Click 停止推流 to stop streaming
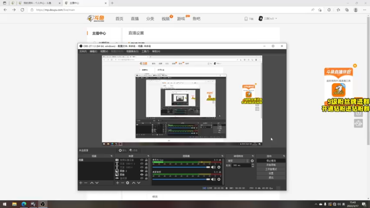This screenshot has height=208, width=370. point(271,161)
